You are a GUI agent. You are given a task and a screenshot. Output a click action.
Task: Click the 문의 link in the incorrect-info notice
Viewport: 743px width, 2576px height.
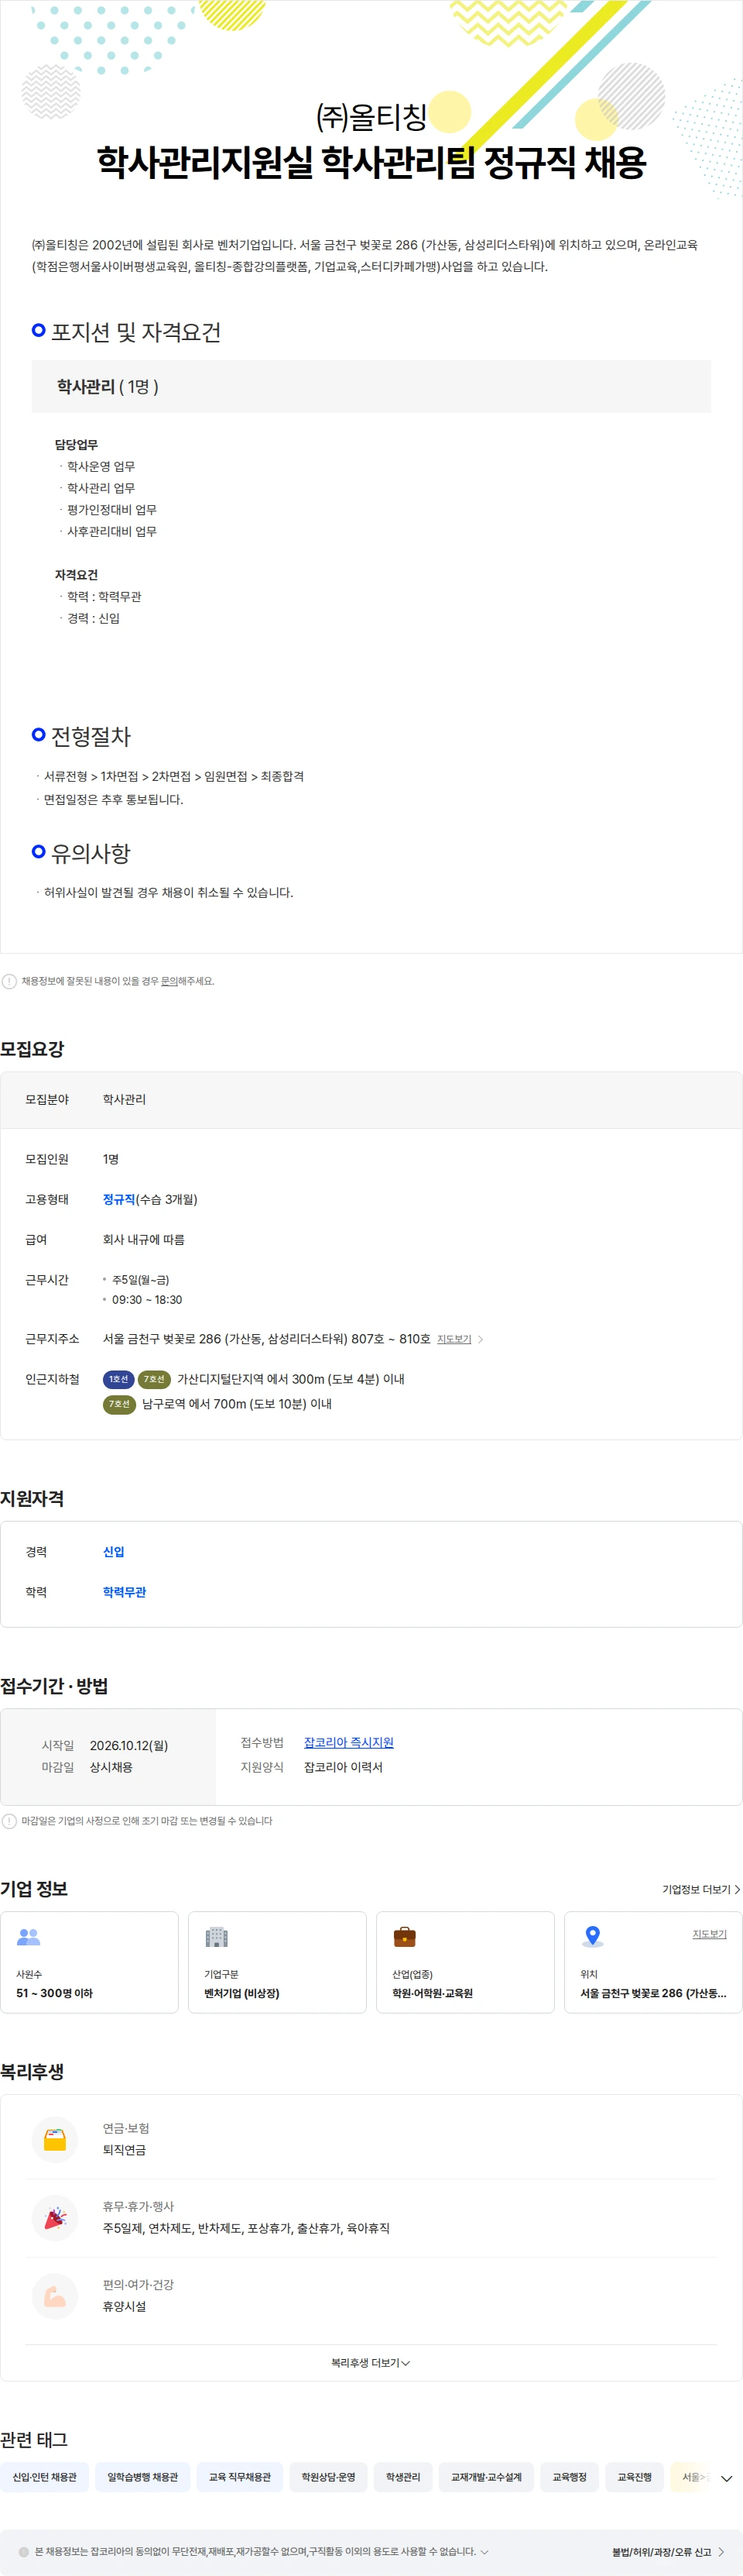(169, 981)
